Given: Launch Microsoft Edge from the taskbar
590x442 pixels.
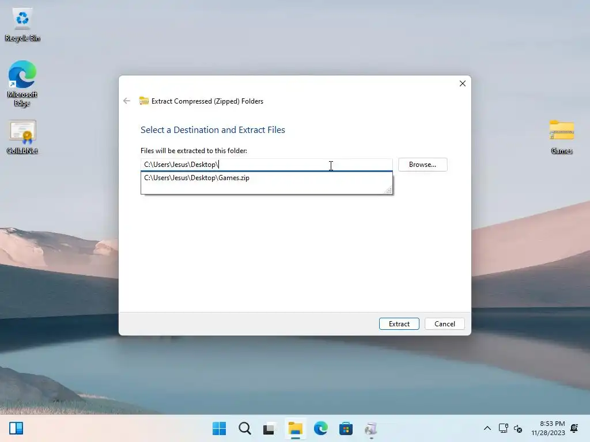Looking at the screenshot, I should tap(320, 428).
